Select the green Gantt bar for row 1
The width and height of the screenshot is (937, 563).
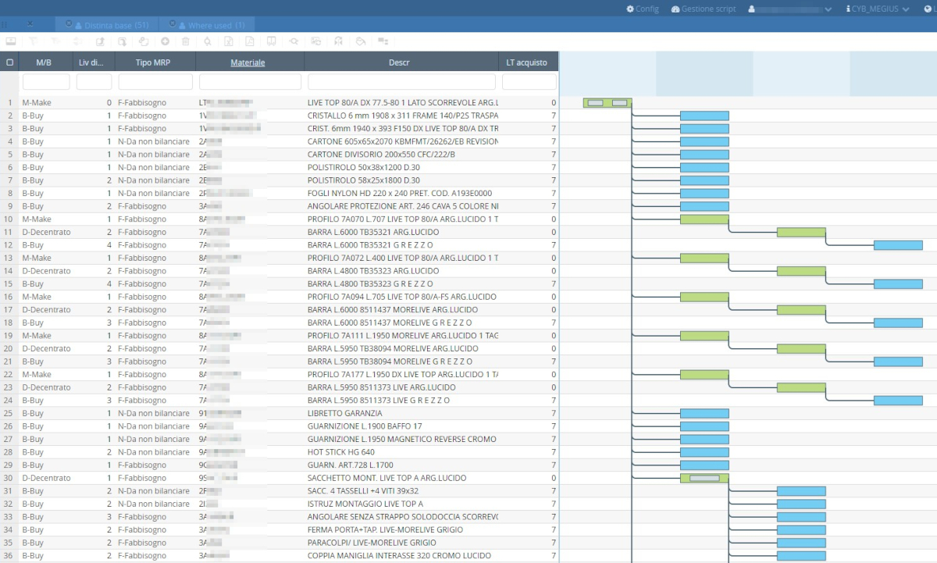click(607, 102)
